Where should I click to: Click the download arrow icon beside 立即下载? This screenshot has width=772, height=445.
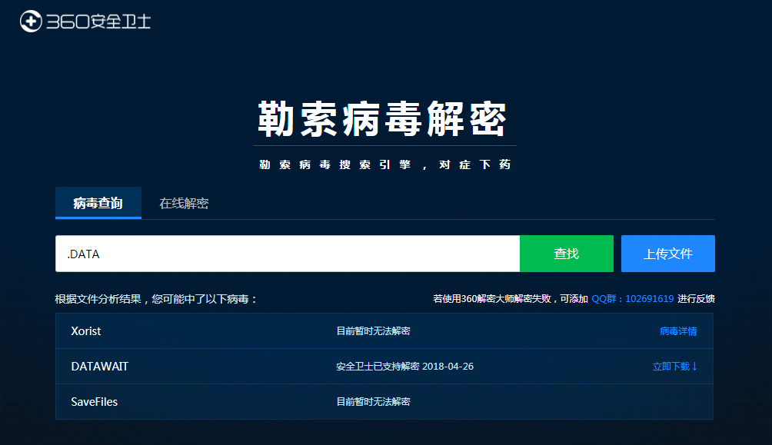[695, 367]
